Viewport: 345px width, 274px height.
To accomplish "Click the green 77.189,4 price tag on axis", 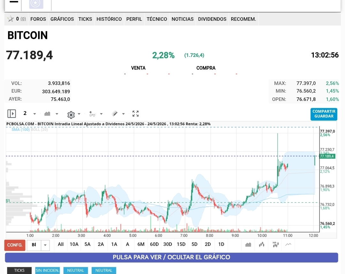I will tap(327, 156).
